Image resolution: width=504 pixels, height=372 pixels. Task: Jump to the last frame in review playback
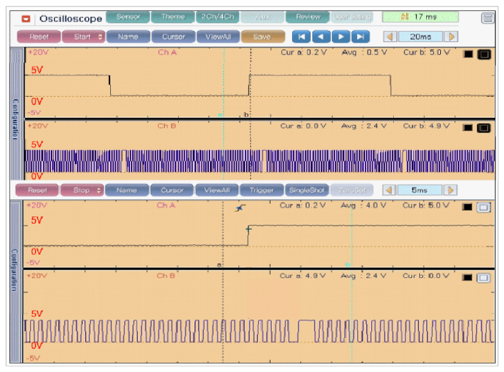click(362, 37)
